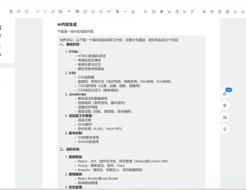This screenshot has width=246, height=190.
Task: Click the bullet '函数和作用域'
Action: pyautogui.click(x=88, y=107)
